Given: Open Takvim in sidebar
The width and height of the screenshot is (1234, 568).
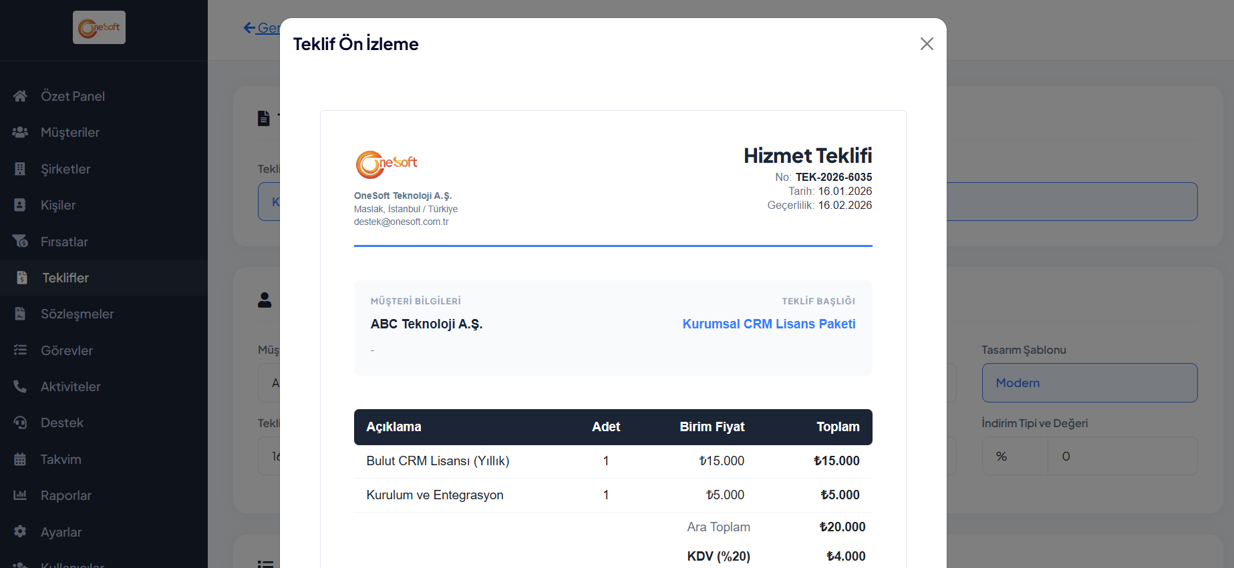Looking at the screenshot, I should (x=104, y=459).
